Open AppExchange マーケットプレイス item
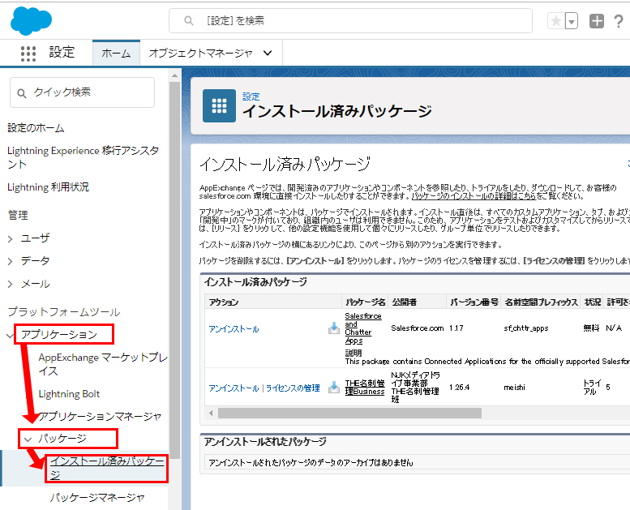 pyautogui.click(x=103, y=364)
